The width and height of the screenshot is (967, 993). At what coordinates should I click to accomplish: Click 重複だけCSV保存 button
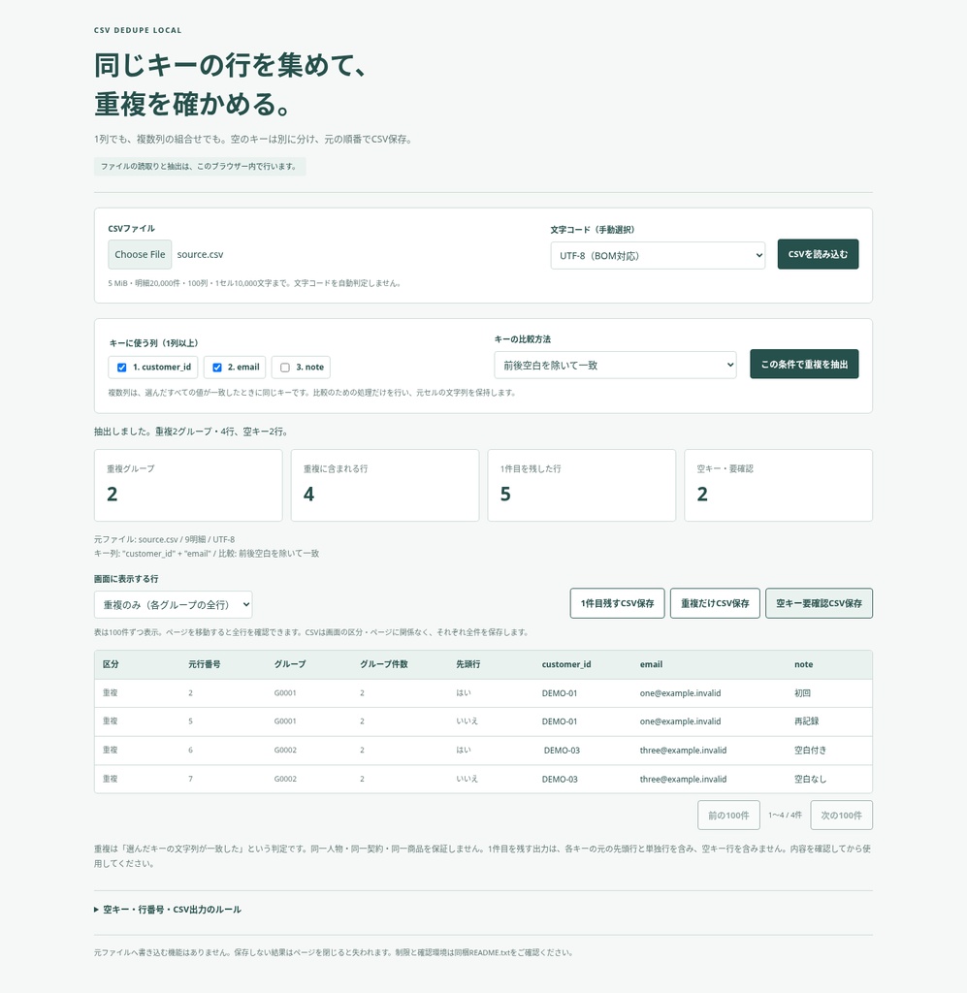pyautogui.click(x=714, y=603)
